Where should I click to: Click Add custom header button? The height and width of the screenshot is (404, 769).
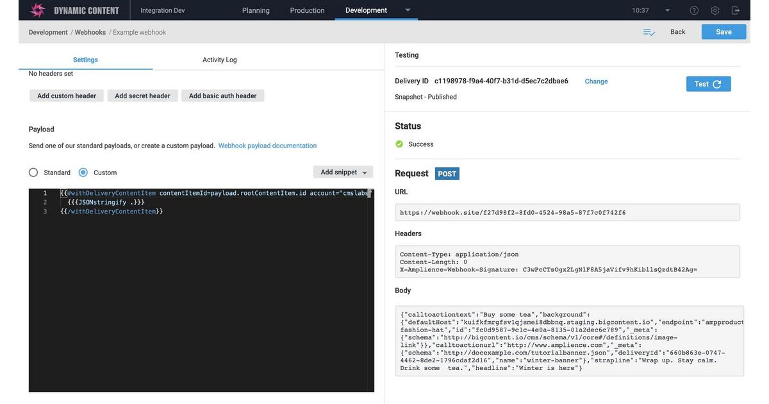(x=67, y=96)
